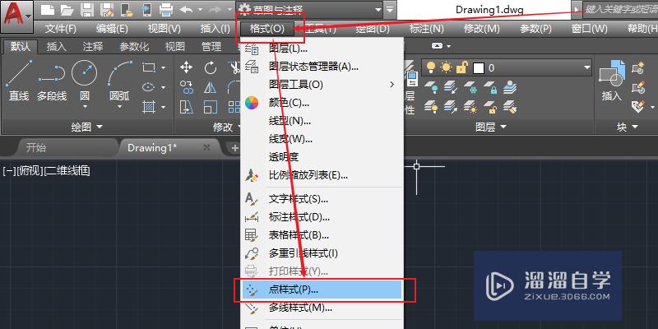
Task: Open a file with the folder icon
Action: tap(67, 9)
